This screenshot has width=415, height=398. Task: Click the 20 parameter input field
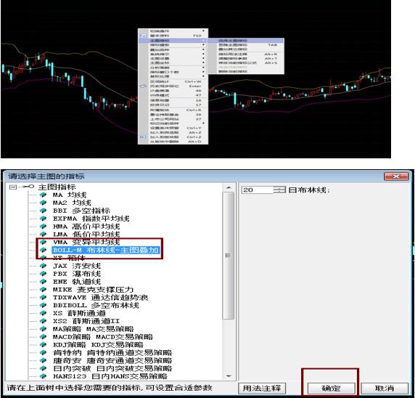pyautogui.click(x=257, y=190)
